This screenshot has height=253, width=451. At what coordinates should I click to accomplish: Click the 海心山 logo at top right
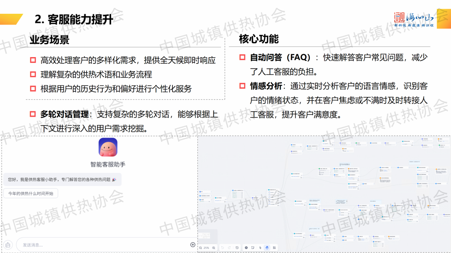pos(414,19)
